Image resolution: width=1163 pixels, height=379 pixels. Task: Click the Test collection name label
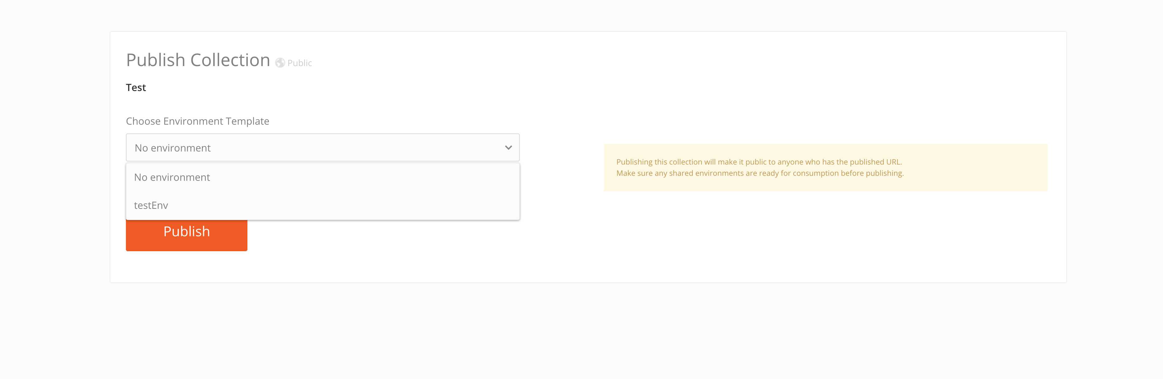[x=136, y=87]
